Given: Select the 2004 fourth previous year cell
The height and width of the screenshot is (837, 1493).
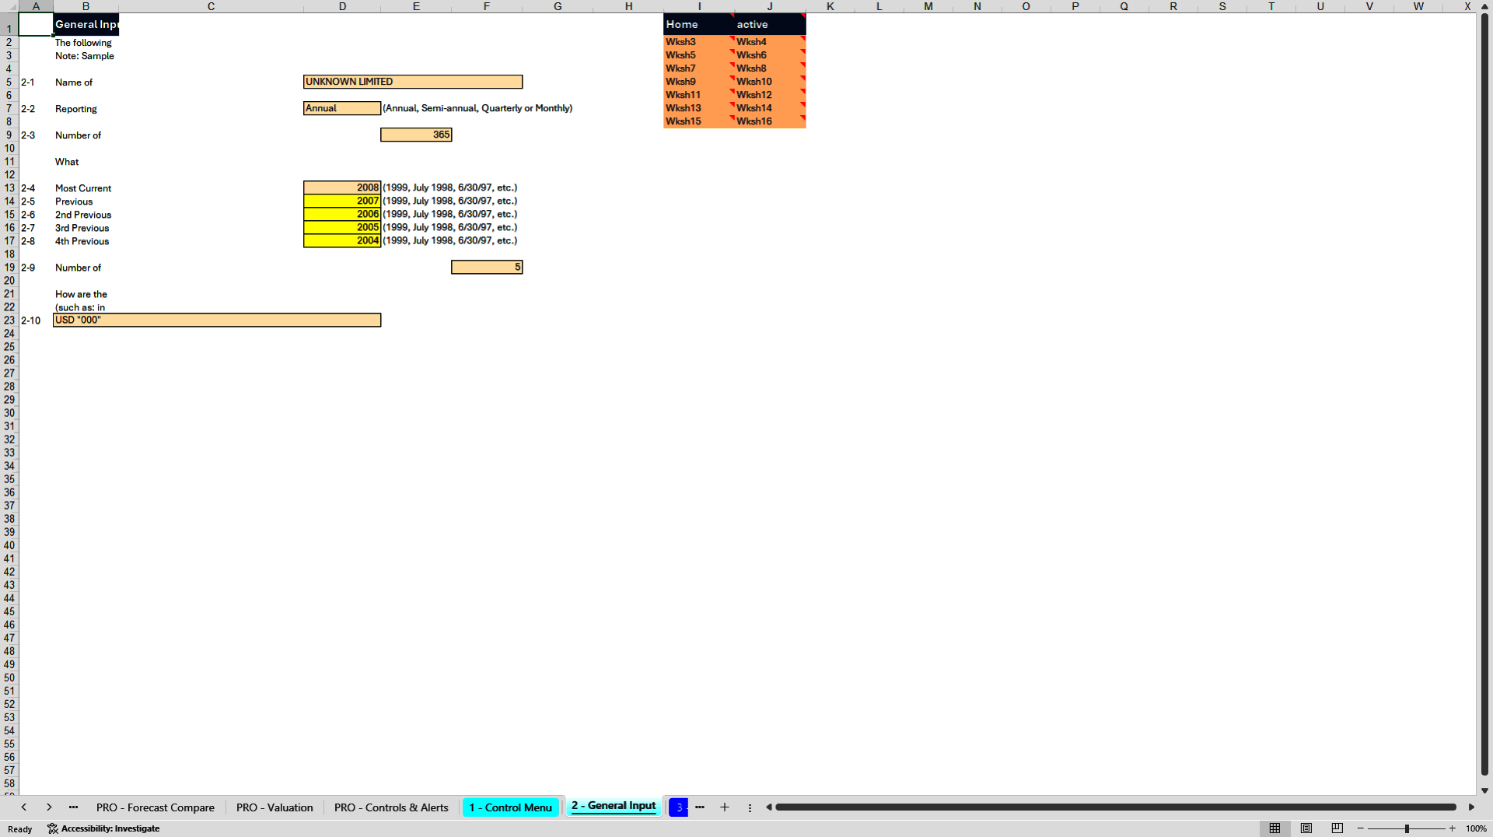Looking at the screenshot, I should pyautogui.click(x=342, y=240).
